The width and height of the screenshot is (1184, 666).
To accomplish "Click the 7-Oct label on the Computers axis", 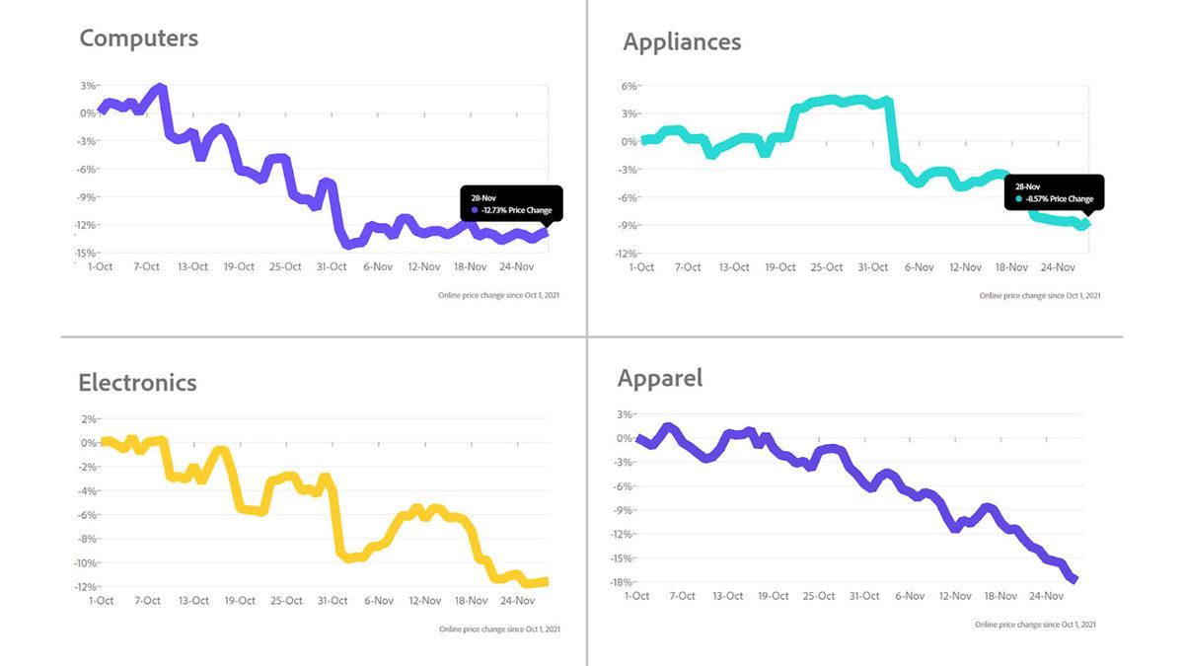I will pyautogui.click(x=146, y=266).
